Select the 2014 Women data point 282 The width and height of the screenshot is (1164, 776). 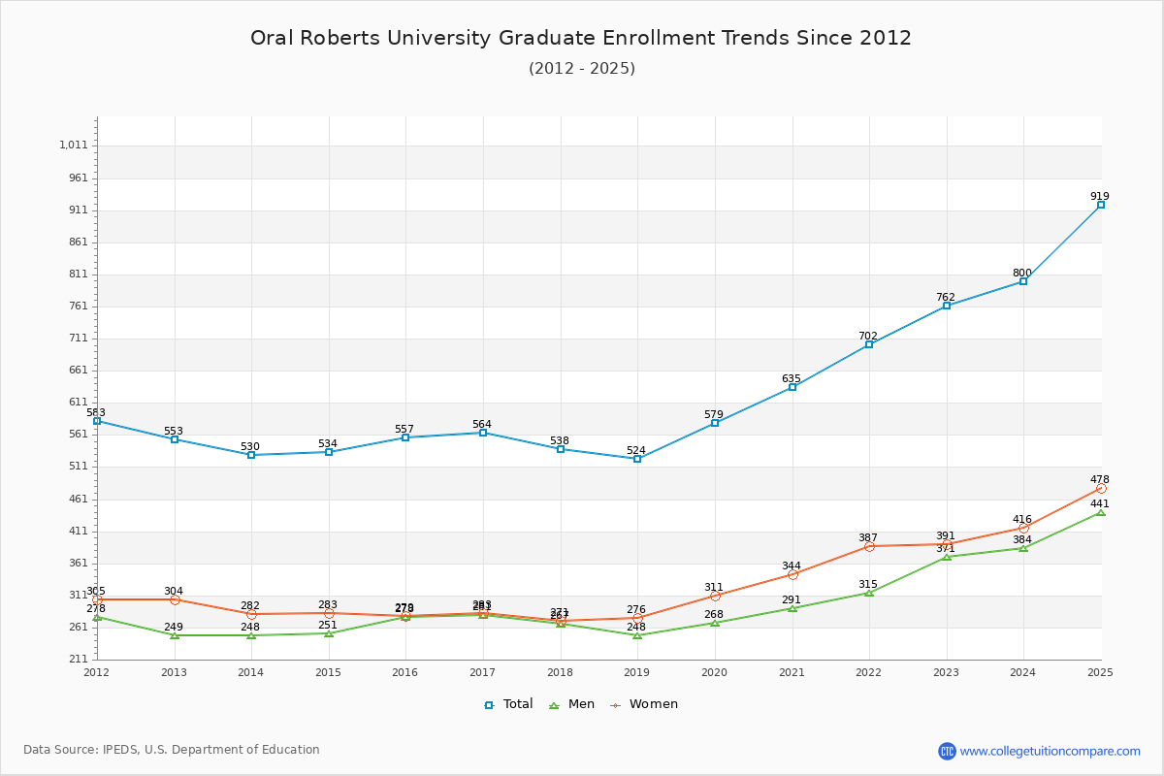tap(251, 614)
